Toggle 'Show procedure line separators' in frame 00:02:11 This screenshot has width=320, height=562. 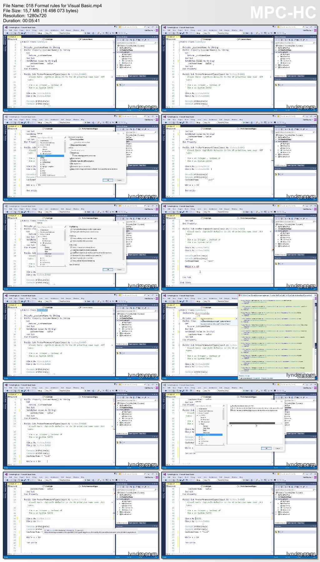coord(71,241)
